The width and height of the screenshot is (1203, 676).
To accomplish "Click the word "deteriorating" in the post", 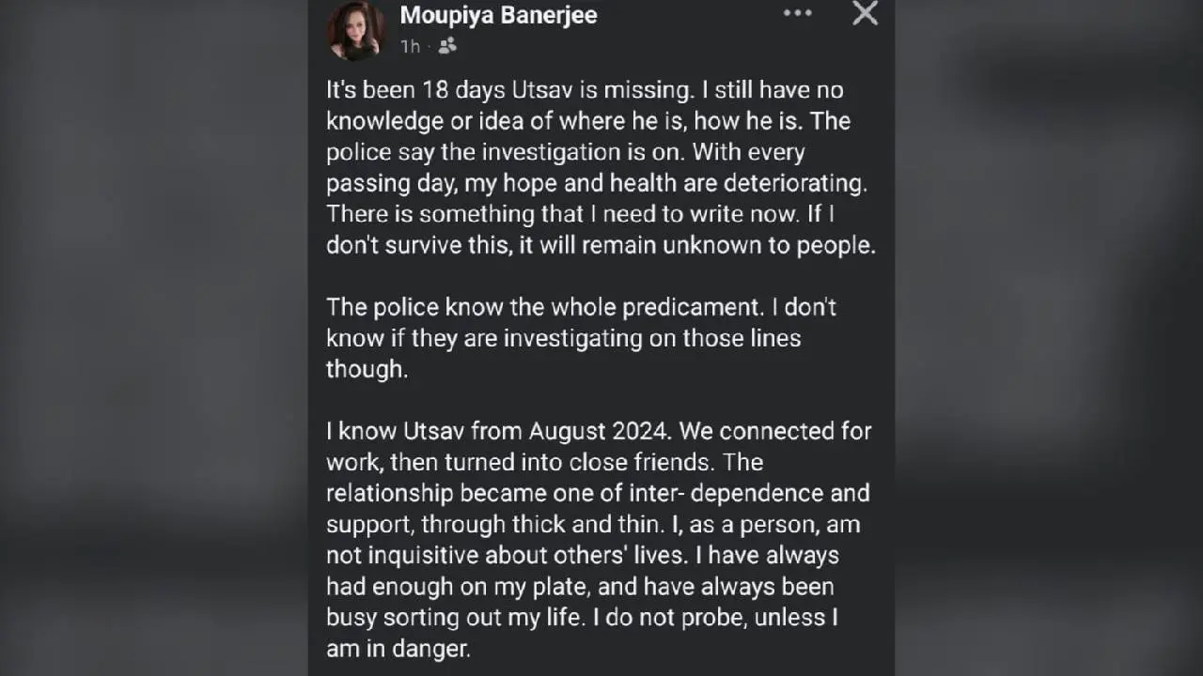I will click(x=797, y=182).
